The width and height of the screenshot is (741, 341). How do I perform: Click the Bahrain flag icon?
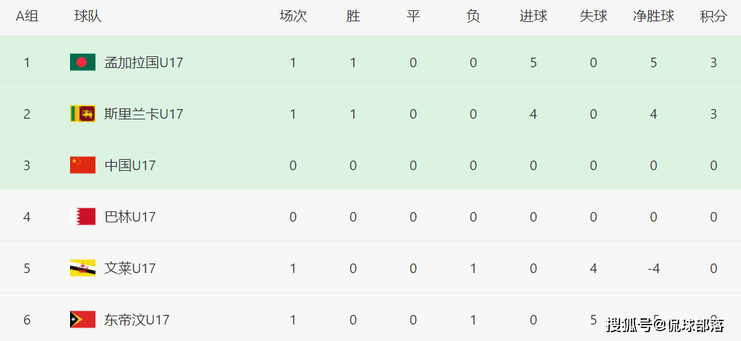82,217
